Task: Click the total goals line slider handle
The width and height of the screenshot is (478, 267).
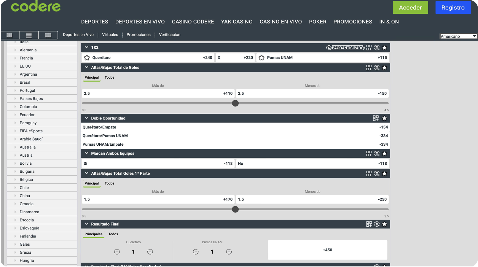Action: pos(235,103)
